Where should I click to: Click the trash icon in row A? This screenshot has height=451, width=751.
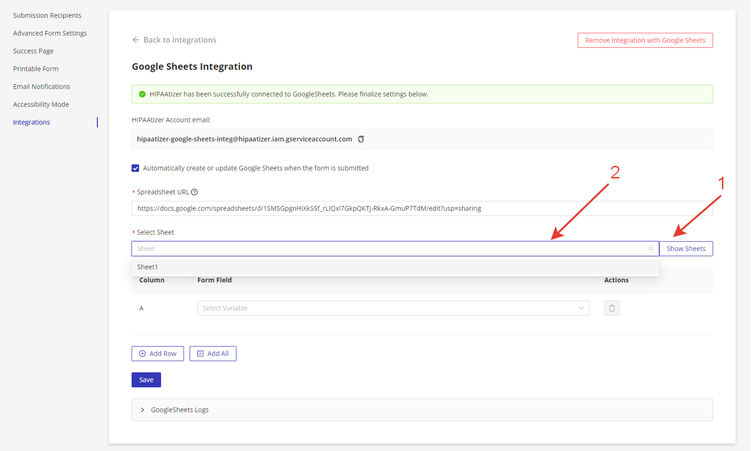click(x=611, y=308)
